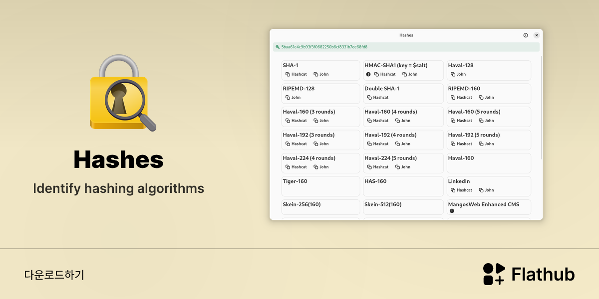This screenshot has height=299, width=599.
Task: Copy Hashcat mode for Haval-192 (5 rounds)
Action: (x=461, y=144)
